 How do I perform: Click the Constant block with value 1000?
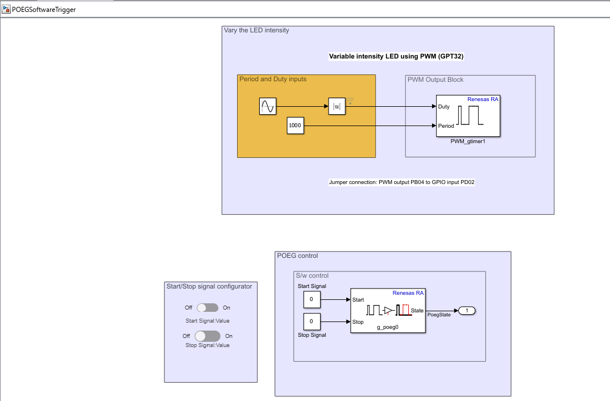pos(295,126)
